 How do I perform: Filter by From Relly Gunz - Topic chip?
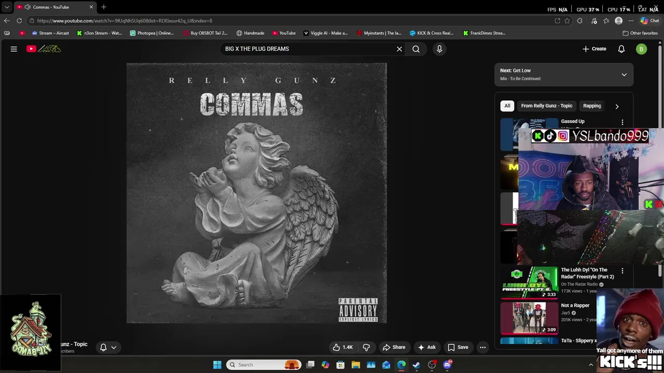pyautogui.click(x=547, y=106)
